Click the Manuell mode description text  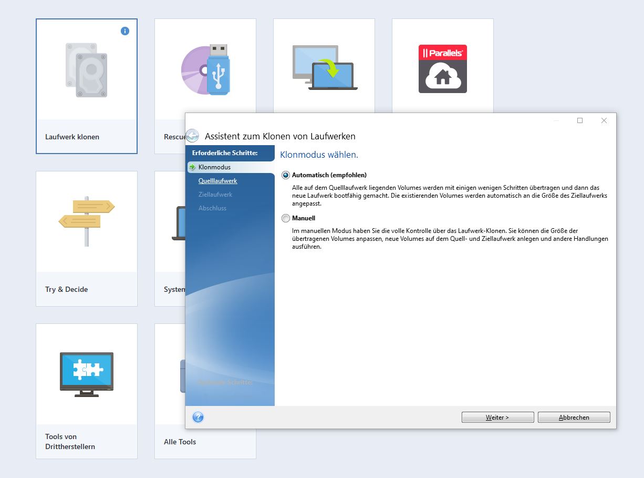(450, 239)
